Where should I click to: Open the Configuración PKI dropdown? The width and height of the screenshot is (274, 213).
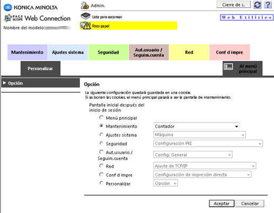point(208,143)
